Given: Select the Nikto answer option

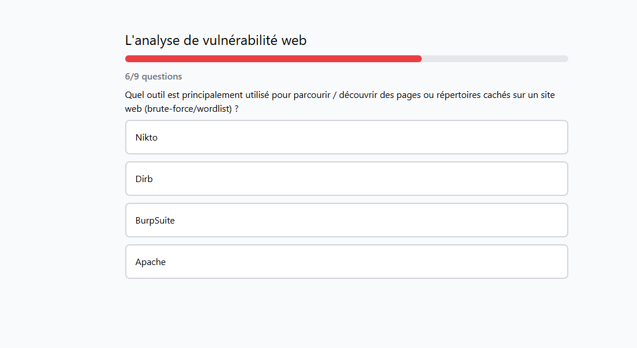Looking at the screenshot, I should [346, 137].
